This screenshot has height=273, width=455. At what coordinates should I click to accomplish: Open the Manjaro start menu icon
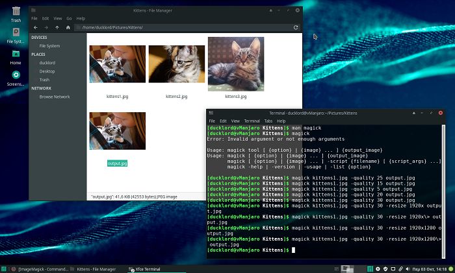tap(5, 268)
